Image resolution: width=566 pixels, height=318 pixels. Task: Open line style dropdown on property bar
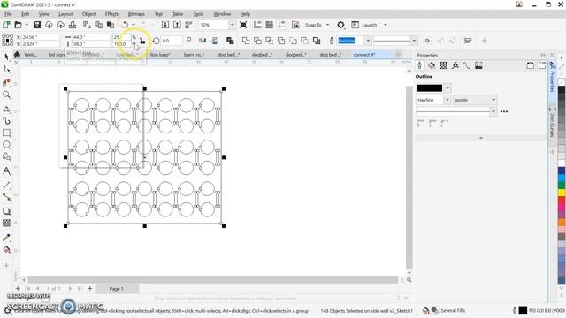(414, 41)
